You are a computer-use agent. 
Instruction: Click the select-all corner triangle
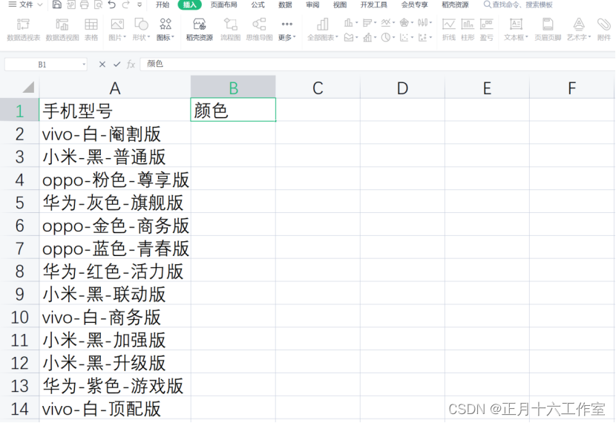(28, 87)
